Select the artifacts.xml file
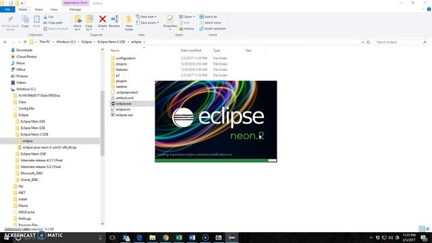 click(x=124, y=98)
